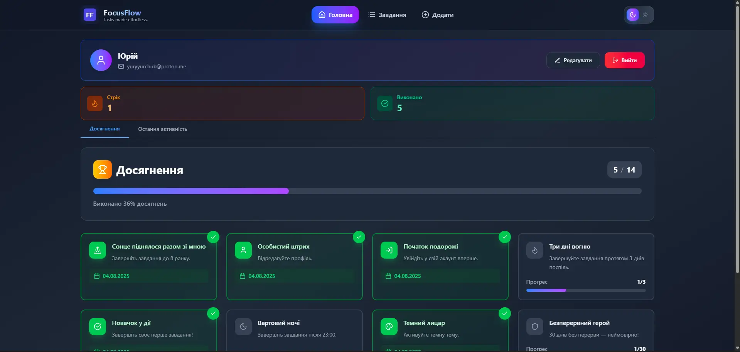740x352 pixels.
Task: Click the FocusFlow brand name link
Action: coord(122,13)
